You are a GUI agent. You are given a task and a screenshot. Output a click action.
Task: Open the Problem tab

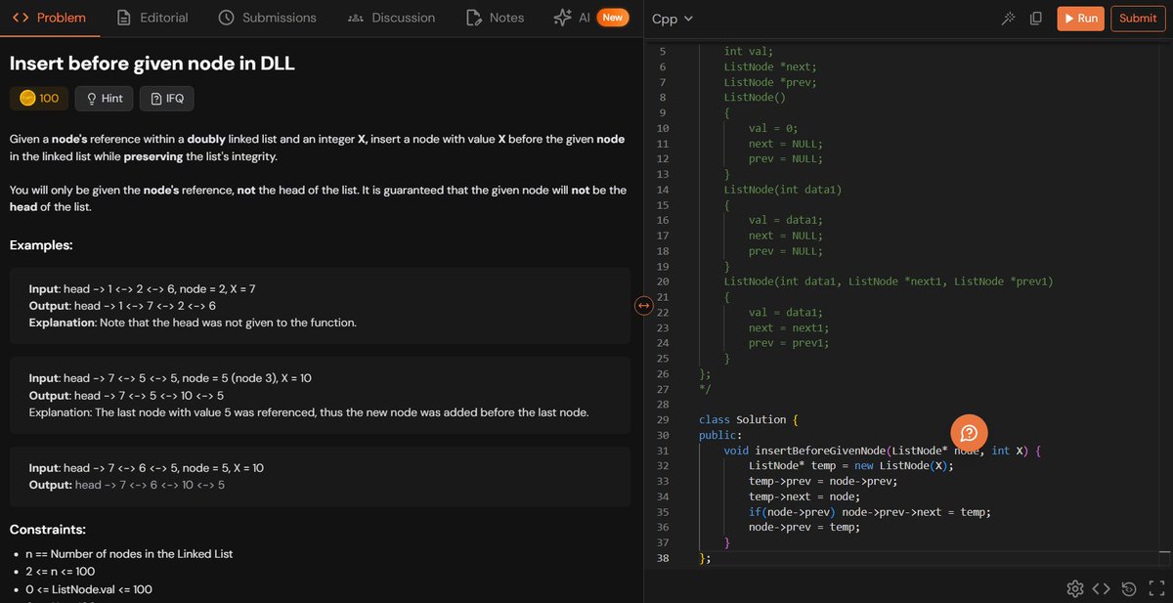click(48, 18)
